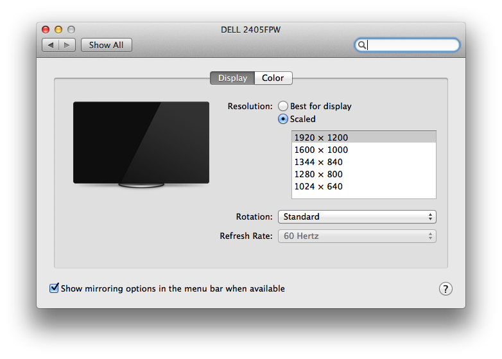Choose 1344 × 840 resolution
502x359 pixels.
point(364,162)
